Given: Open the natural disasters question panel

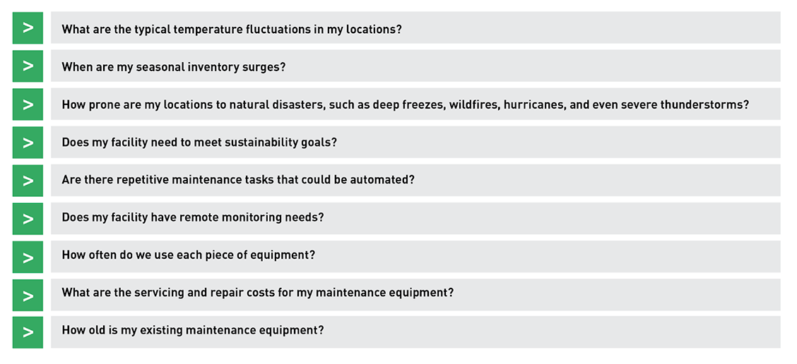Looking at the screenshot, I should click(415, 104).
